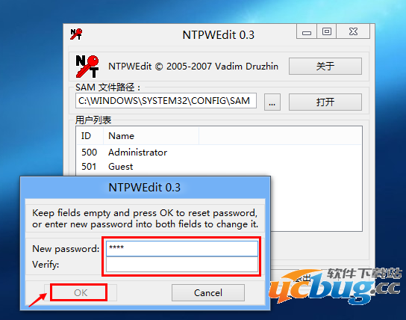
Task: Click the 打开 (Open) button
Action: click(325, 102)
